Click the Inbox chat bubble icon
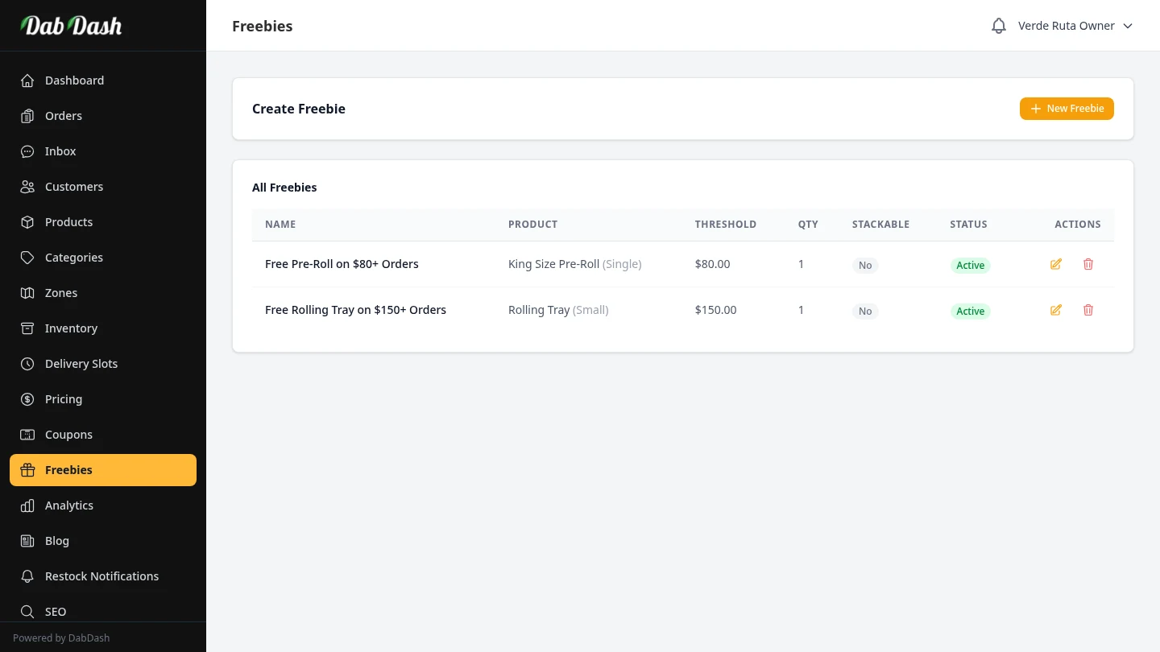 click(x=27, y=151)
